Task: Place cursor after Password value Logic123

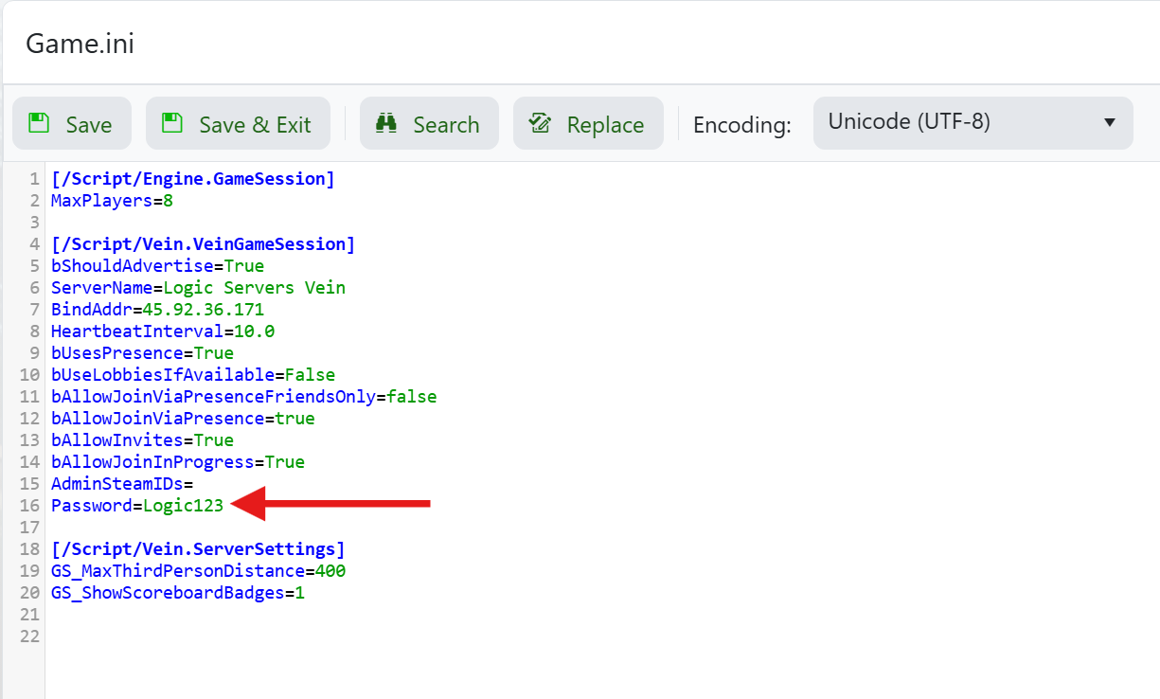Action: tap(224, 506)
